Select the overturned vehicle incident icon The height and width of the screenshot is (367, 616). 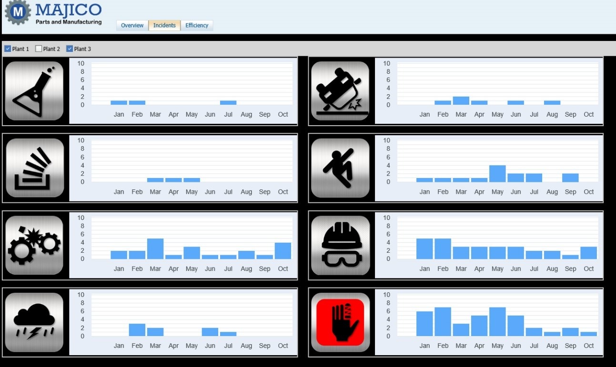(340, 91)
